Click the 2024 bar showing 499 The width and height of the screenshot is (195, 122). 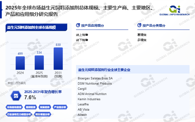(20, 63)
